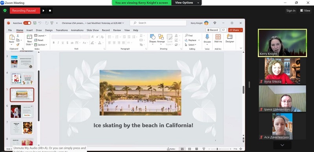Viewport: 314px width, 152px height.
Task: Click the PowerPoint Record button
Action: (x=212, y=30)
